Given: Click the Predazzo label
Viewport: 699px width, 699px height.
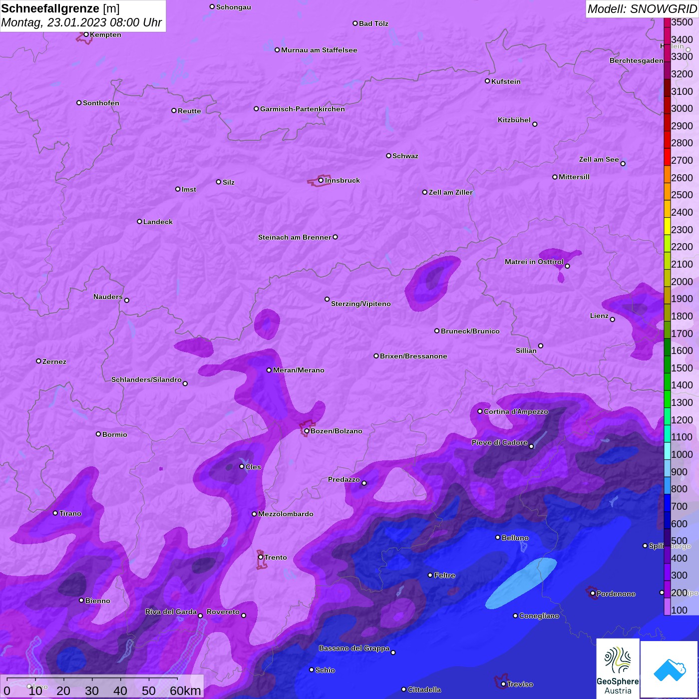Looking at the screenshot, I should pos(344,479).
